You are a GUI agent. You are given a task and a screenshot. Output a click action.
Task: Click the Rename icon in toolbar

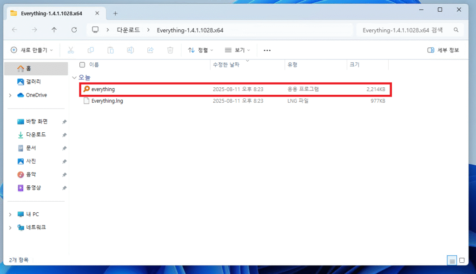click(131, 50)
